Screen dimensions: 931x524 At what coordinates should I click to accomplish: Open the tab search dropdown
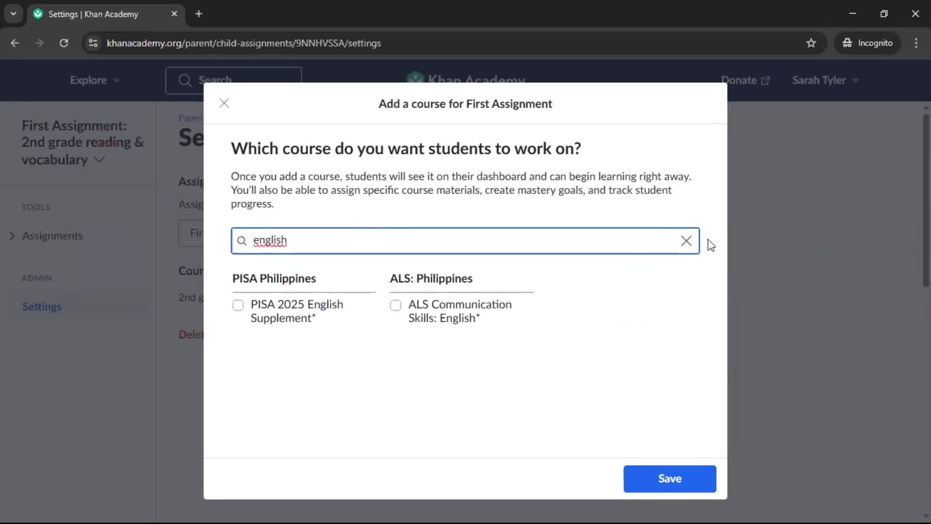pos(13,14)
